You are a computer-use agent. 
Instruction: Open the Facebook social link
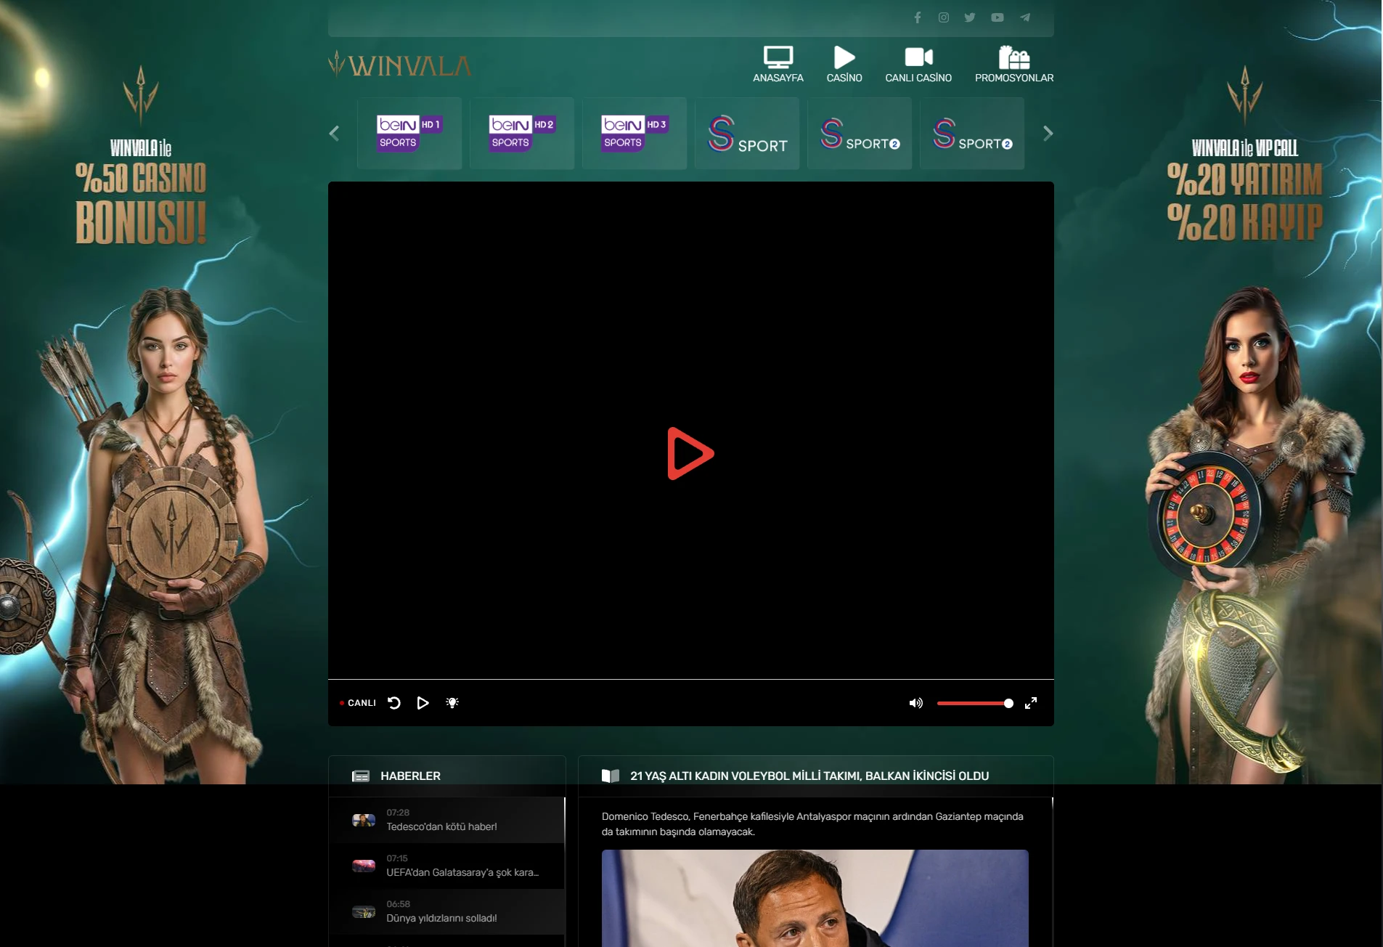click(918, 17)
